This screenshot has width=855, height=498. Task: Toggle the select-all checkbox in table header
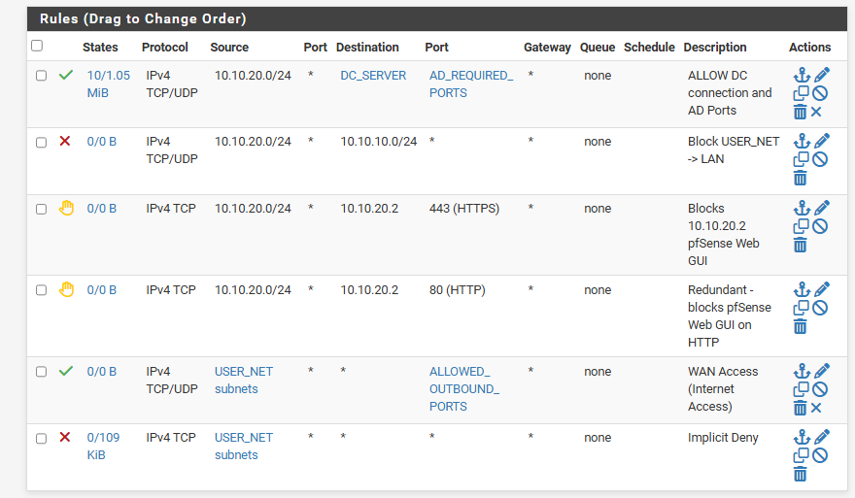click(x=37, y=46)
